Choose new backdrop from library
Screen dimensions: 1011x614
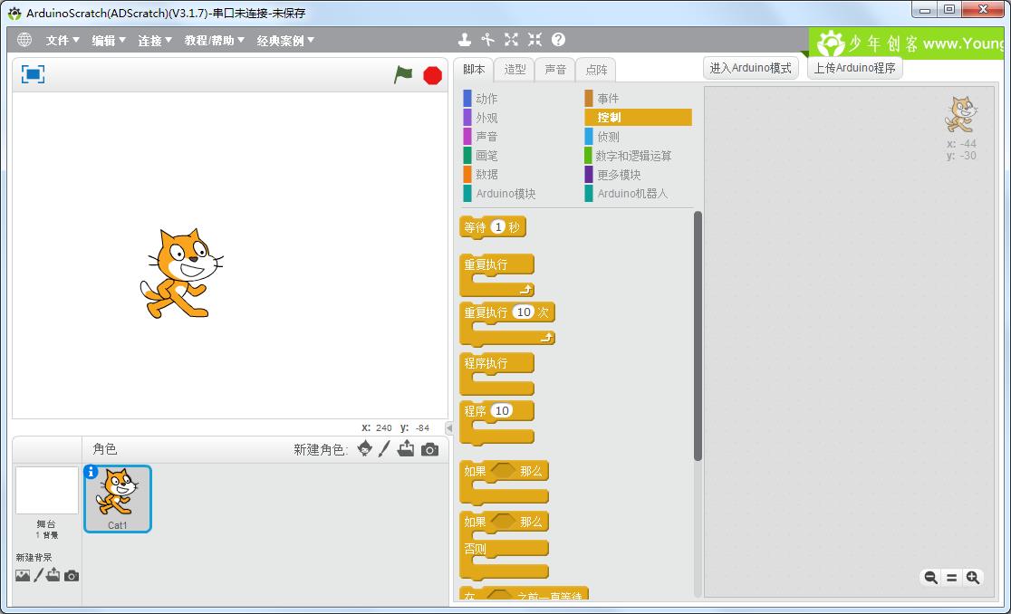(x=23, y=575)
